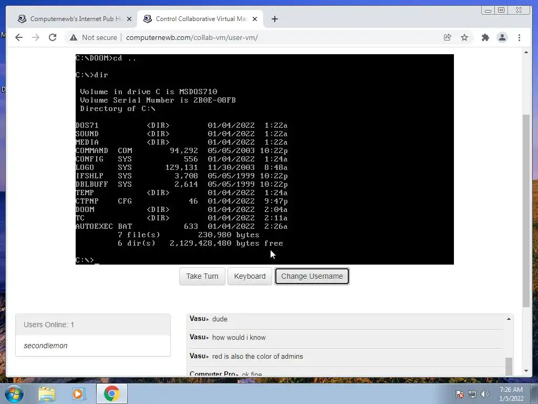Click COMMAND COM line in DOS listing
Image resolution: width=538 pixels, height=404 pixels.
(181, 150)
